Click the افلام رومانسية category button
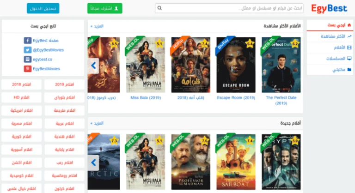This screenshot has width=355, height=193. pyautogui.click(x=64, y=175)
